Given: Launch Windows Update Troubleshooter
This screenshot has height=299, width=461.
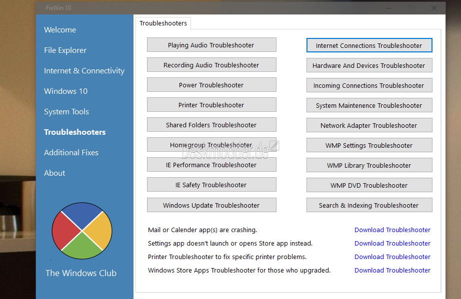Looking at the screenshot, I should coord(211,205).
